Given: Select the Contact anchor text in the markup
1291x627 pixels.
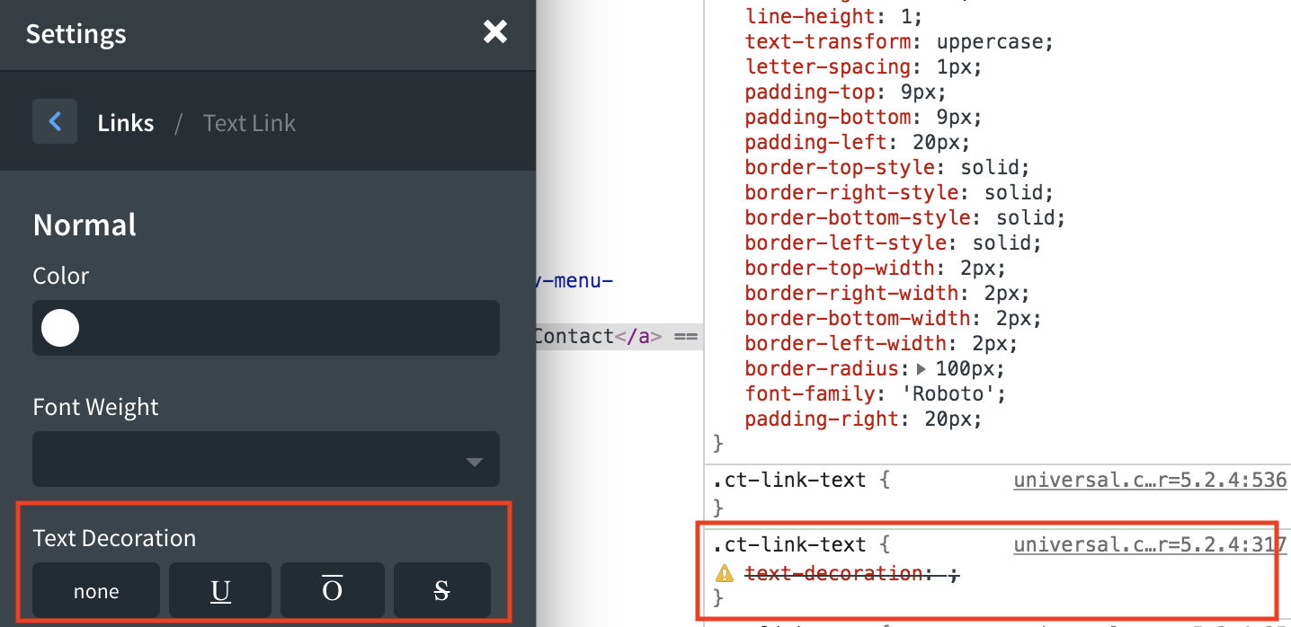Looking at the screenshot, I should point(573,335).
